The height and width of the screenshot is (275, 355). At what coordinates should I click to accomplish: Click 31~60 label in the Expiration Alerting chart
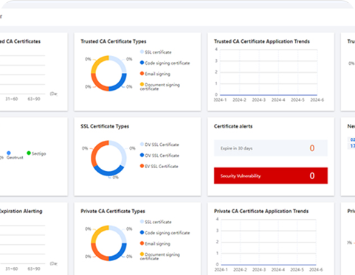pyautogui.click(x=12, y=269)
